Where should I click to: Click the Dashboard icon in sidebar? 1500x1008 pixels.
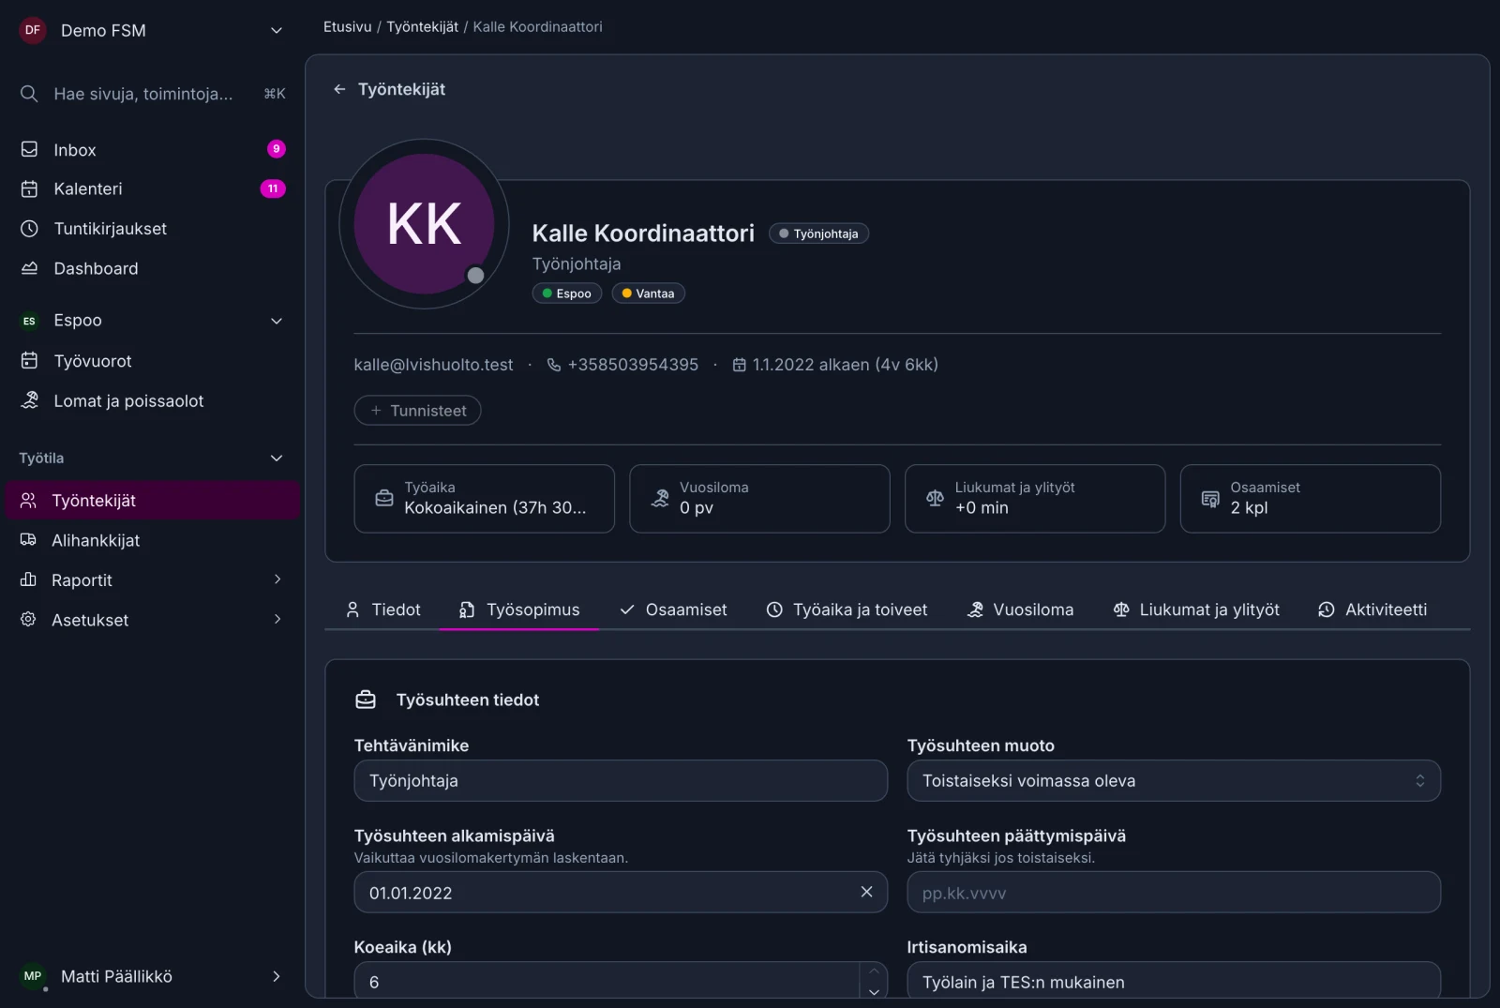(x=29, y=268)
